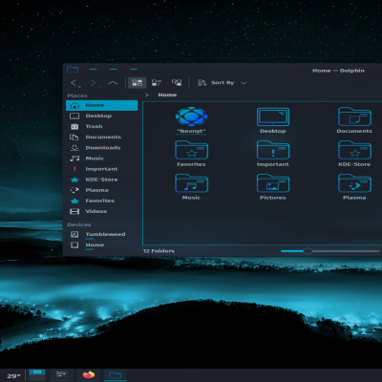Click Home in the breadcrumb path
Image resolution: width=382 pixels, height=382 pixels.
click(167, 95)
